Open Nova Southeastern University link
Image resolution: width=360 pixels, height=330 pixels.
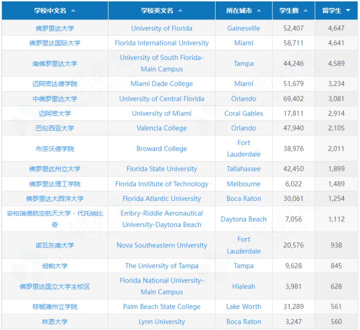pos(161,245)
